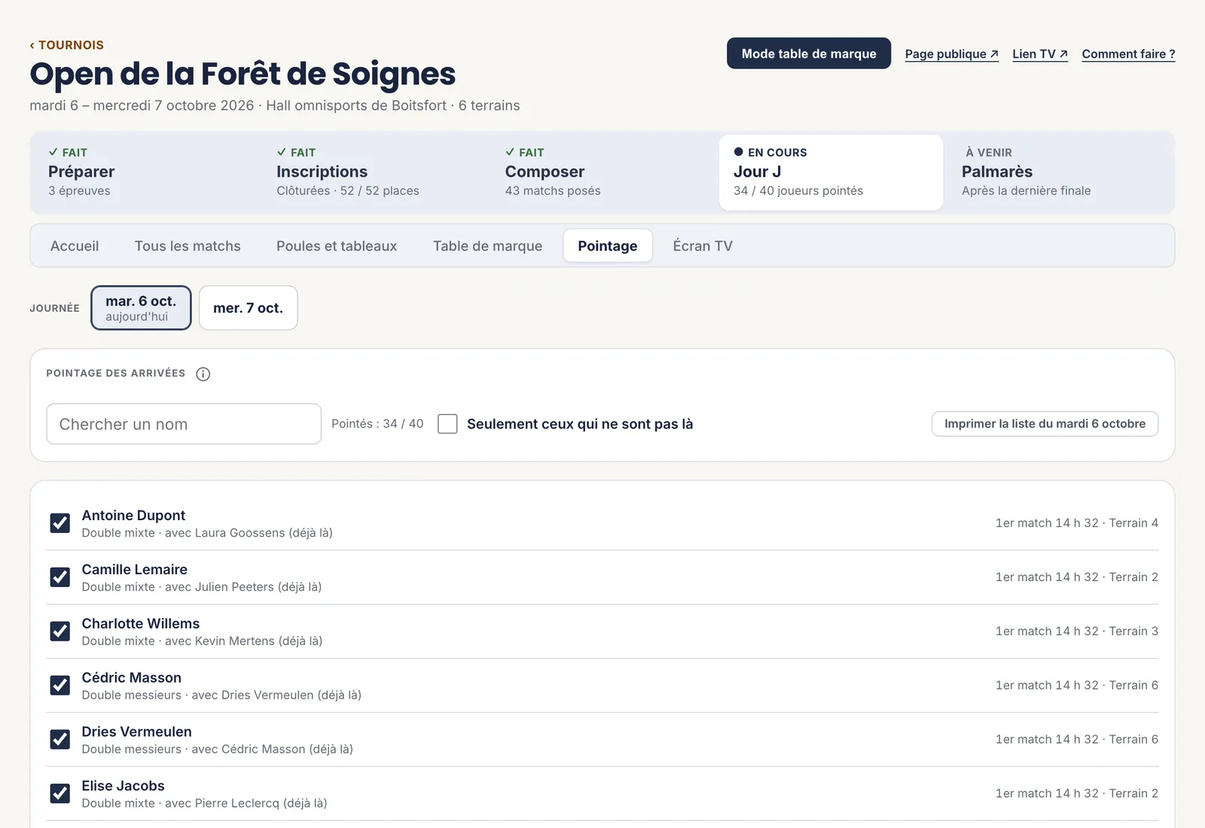
Task: Click 'Pointés : 34 / 40' counter
Action: 377,424
